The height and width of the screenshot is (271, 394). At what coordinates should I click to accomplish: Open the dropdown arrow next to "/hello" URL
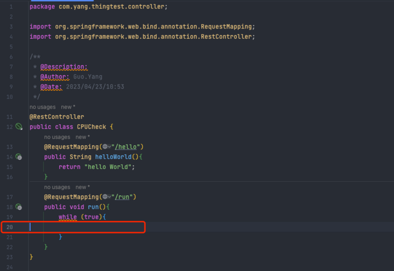click(x=110, y=147)
